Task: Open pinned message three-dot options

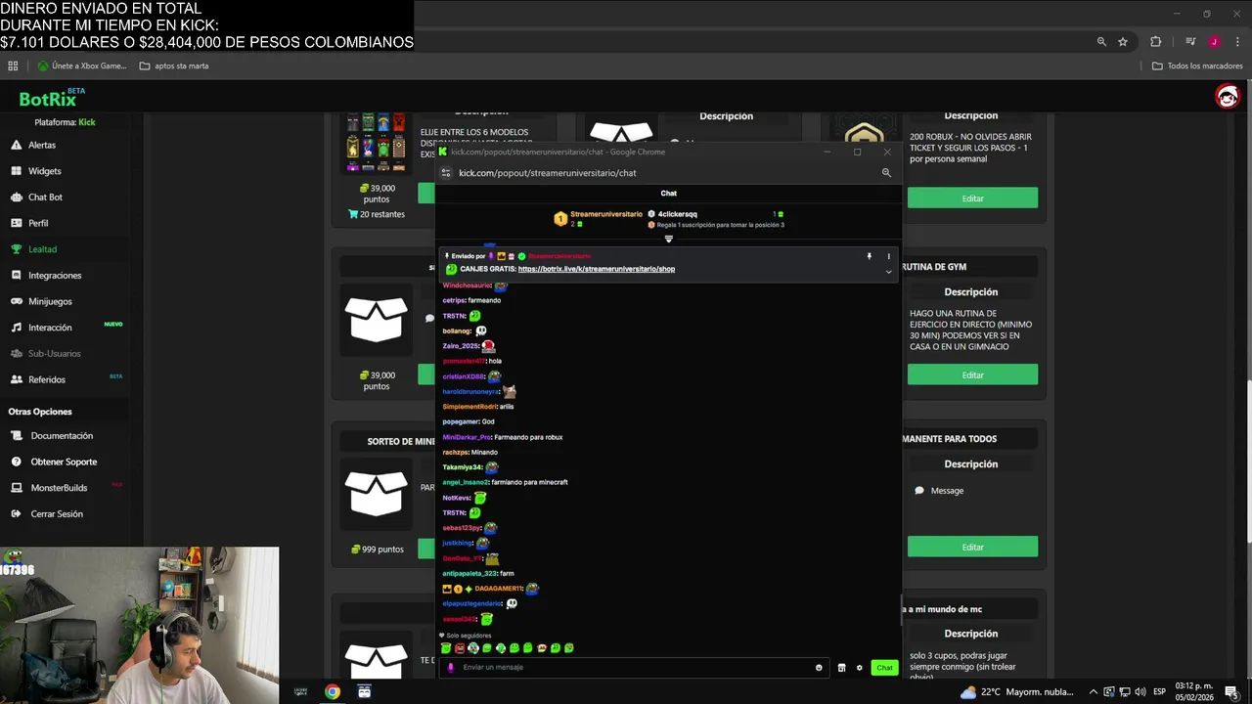Action: (888, 256)
